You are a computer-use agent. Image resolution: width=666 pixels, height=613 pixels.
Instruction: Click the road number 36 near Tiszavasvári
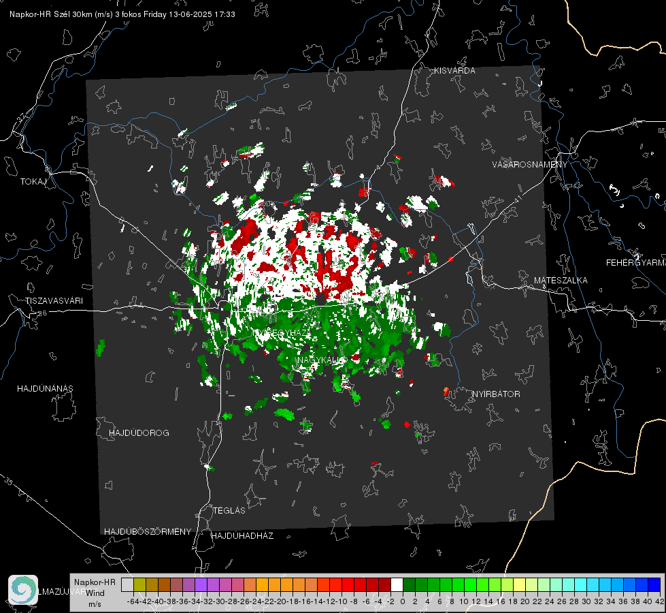click(42, 313)
